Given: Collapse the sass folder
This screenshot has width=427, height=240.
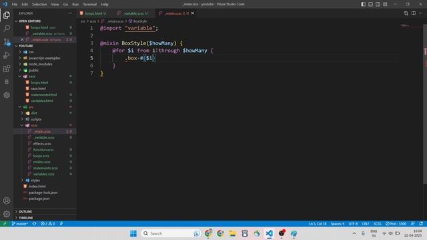Looking at the screenshot, I should point(32,77).
